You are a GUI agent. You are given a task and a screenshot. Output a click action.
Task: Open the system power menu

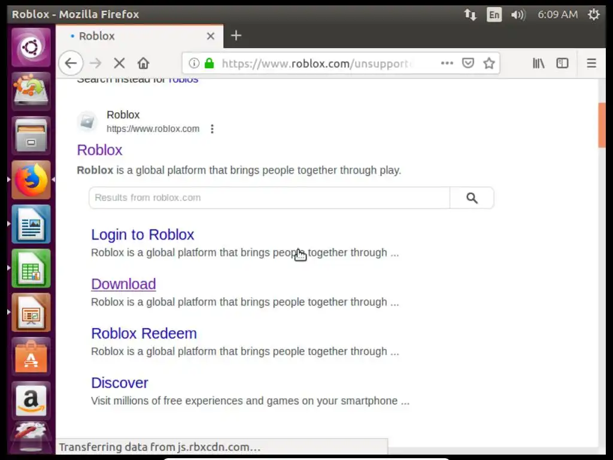coord(593,14)
